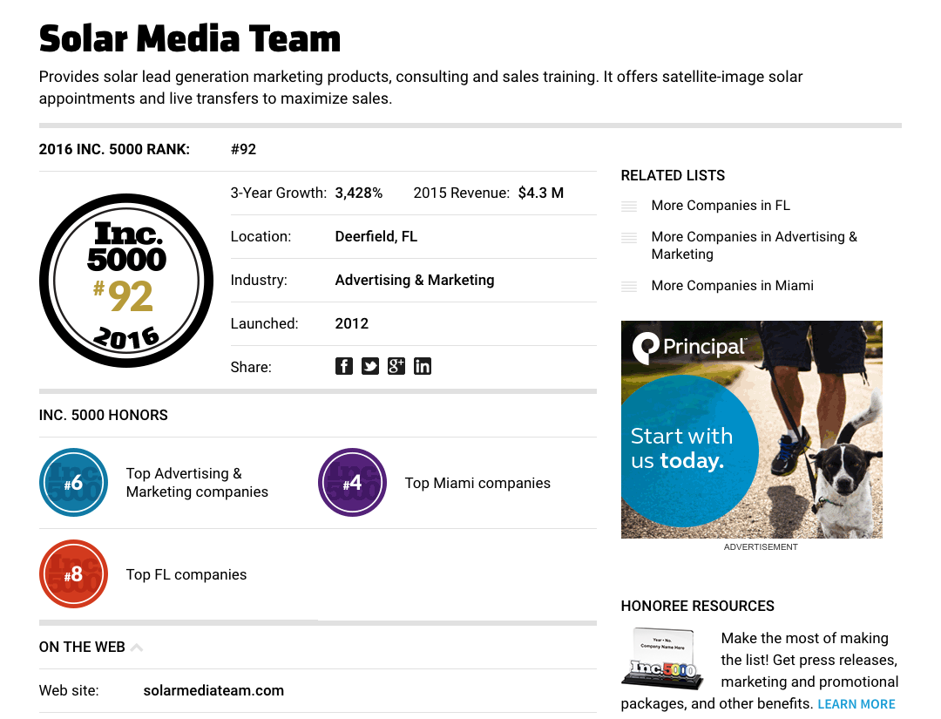Open More Companies in FL list
Viewport: 941px width, 719px height.
click(x=721, y=206)
